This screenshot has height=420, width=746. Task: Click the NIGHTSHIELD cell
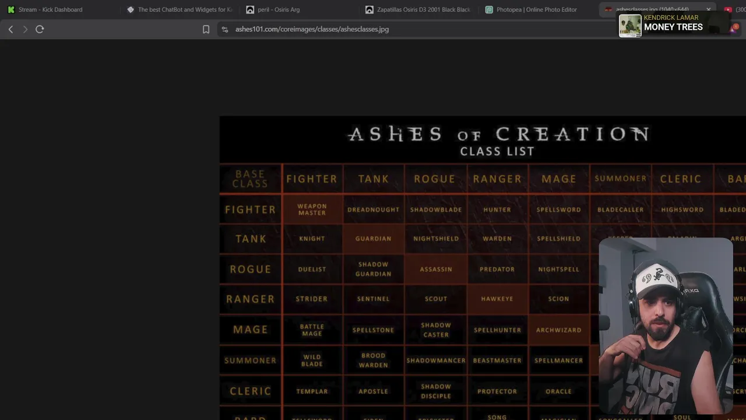pyautogui.click(x=436, y=239)
